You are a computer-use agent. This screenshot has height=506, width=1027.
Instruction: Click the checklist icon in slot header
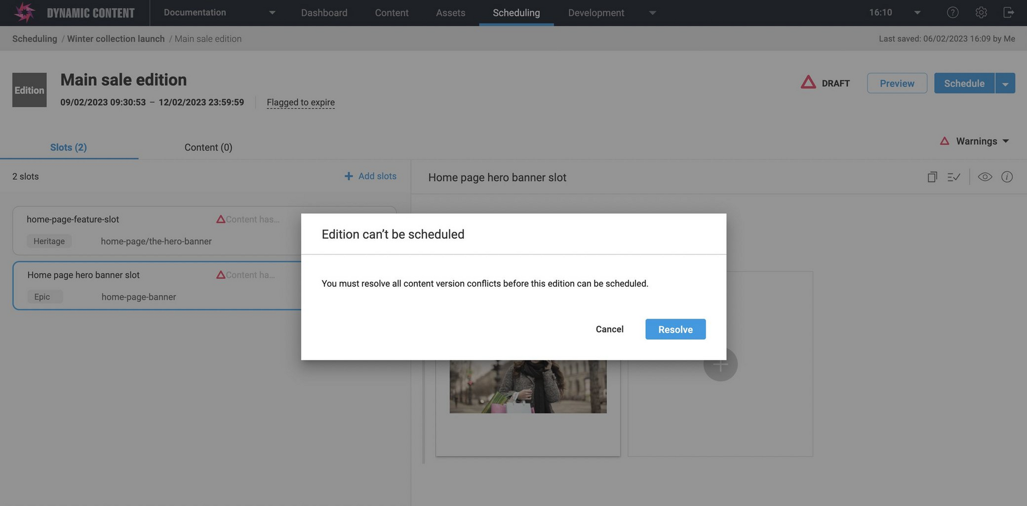(953, 177)
